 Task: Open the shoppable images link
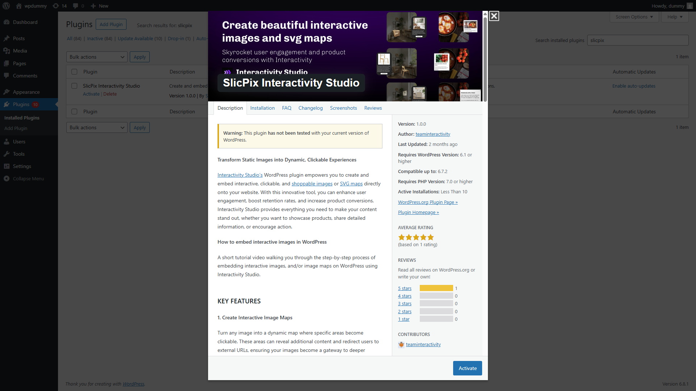click(x=312, y=184)
